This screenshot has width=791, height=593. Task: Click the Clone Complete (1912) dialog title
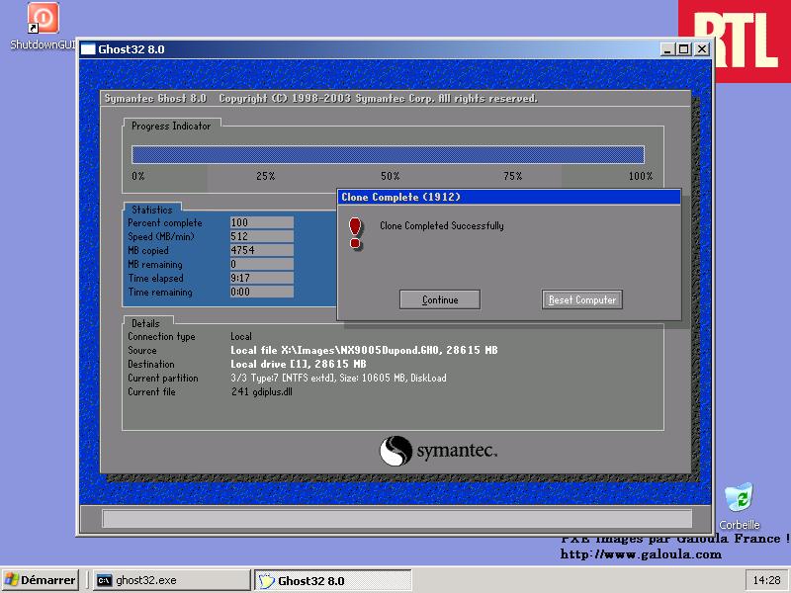[x=401, y=197]
